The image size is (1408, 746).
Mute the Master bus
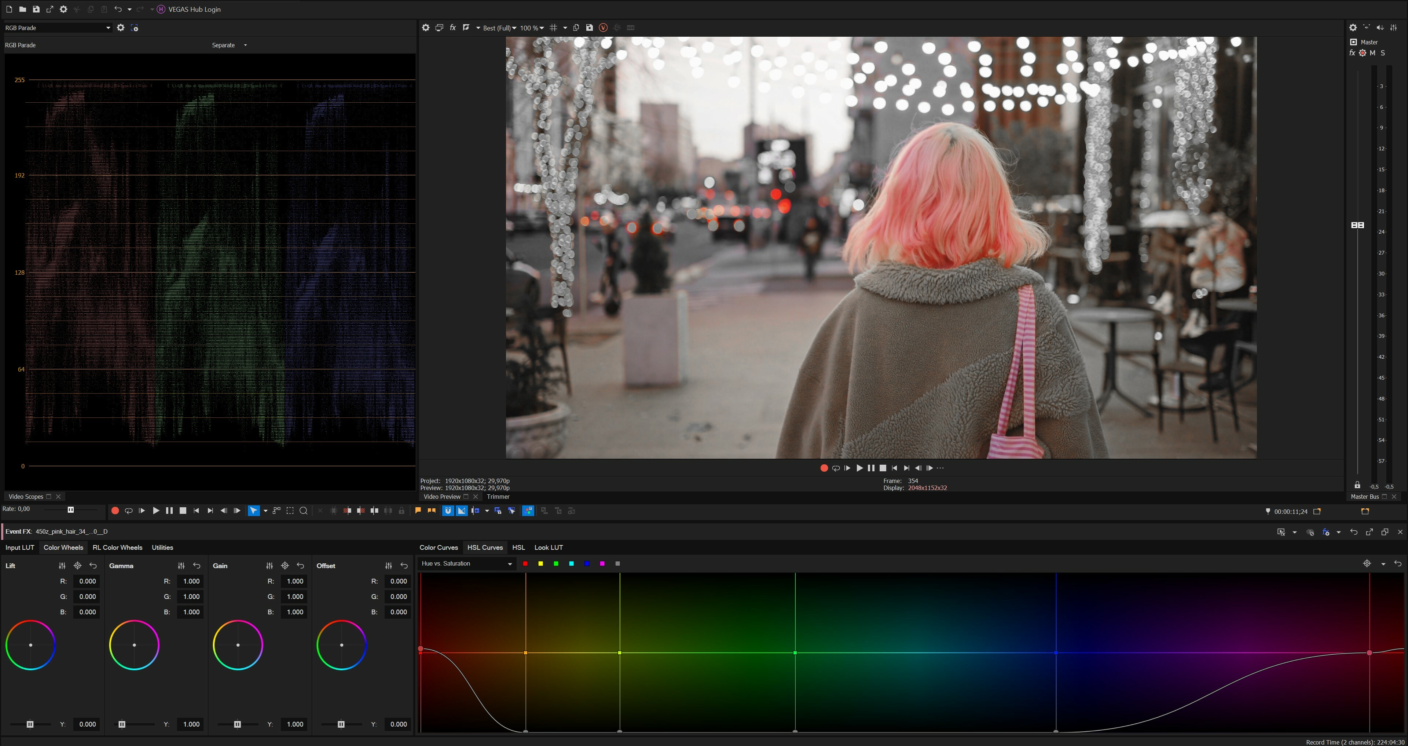(x=1372, y=53)
